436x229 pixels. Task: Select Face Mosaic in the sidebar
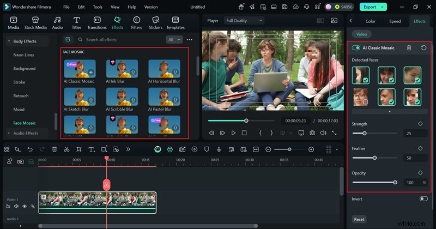point(25,123)
